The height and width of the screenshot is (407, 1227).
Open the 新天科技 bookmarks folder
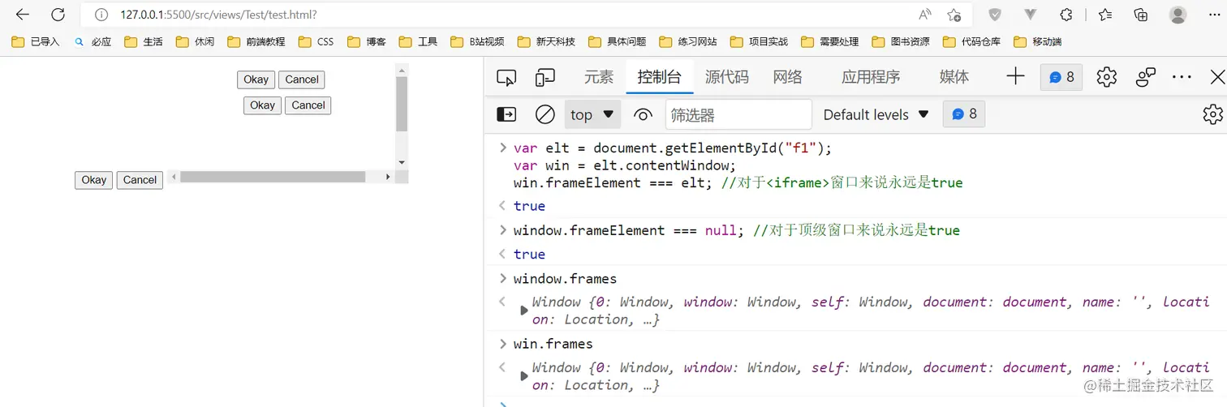pos(546,41)
